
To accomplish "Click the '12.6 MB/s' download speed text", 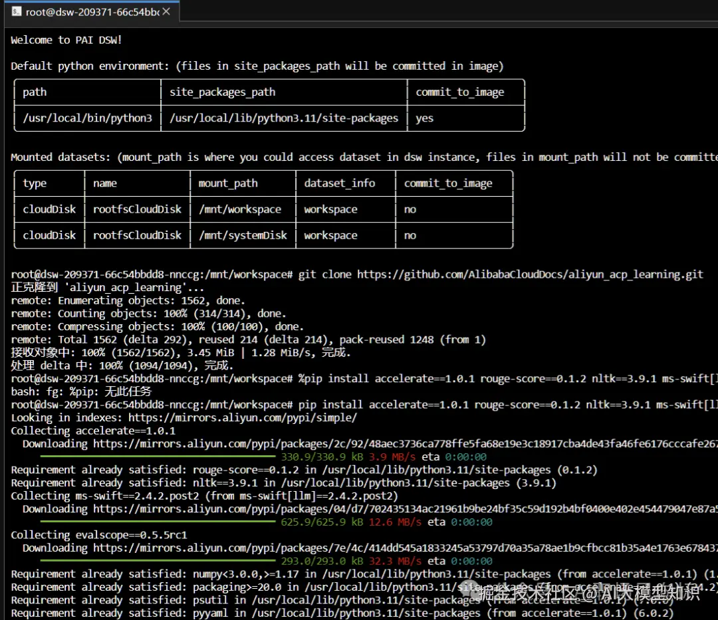I will 395,522.
